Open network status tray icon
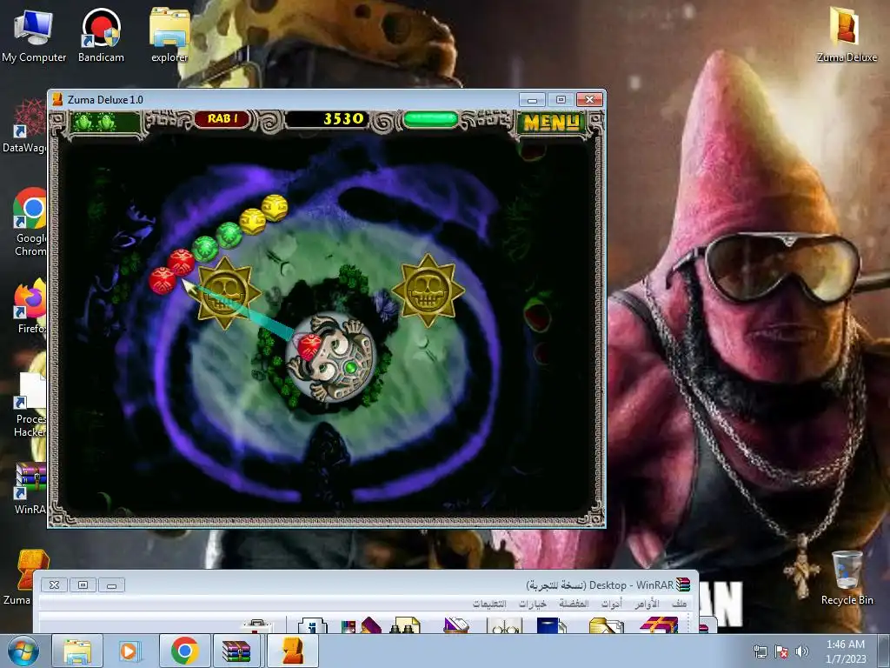Screen dimensions: 890x668 pyautogui.click(x=760, y=651)
